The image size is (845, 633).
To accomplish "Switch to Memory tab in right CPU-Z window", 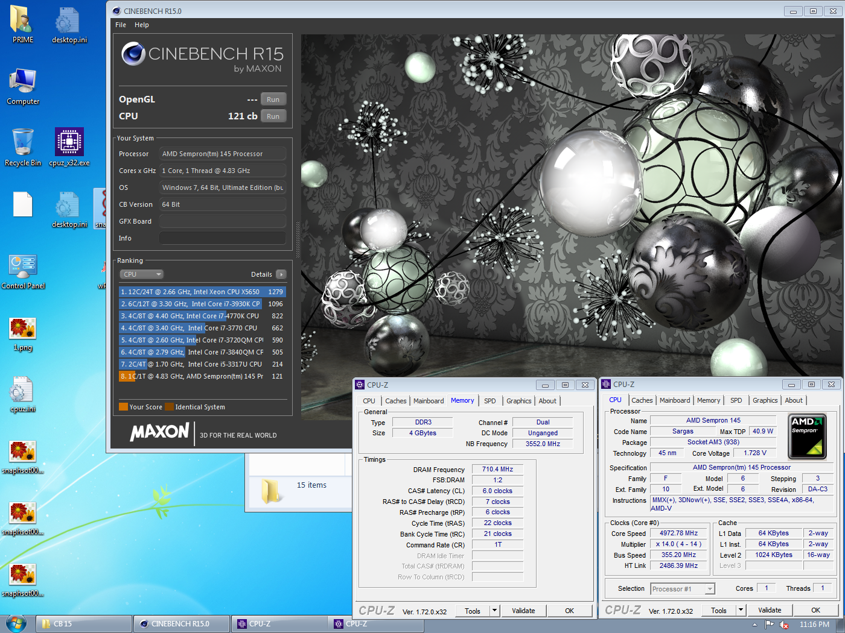I will click(709, 400).
